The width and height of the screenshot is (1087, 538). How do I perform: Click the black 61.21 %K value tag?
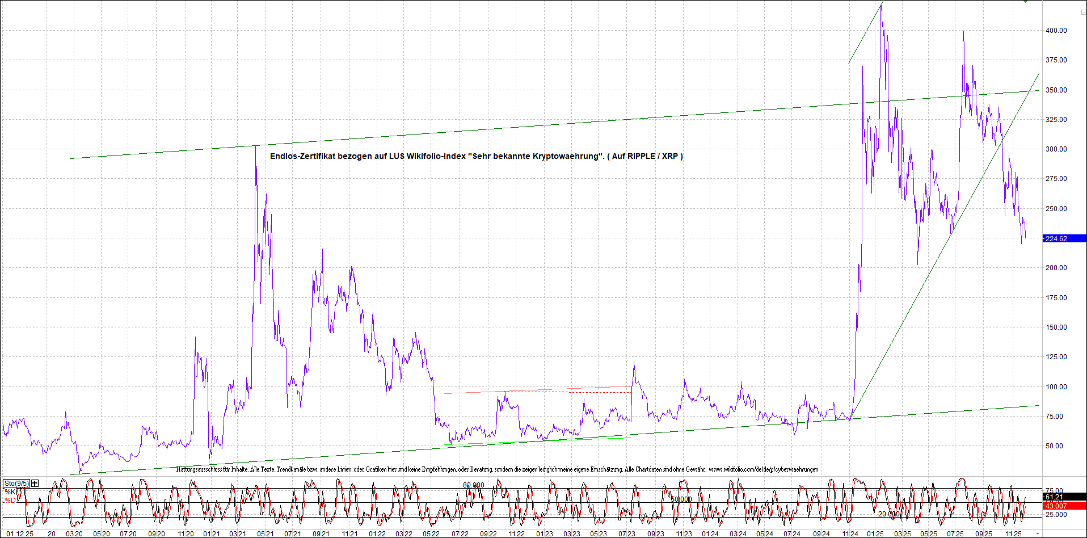pyautogui.click(x=1064, y=497)
